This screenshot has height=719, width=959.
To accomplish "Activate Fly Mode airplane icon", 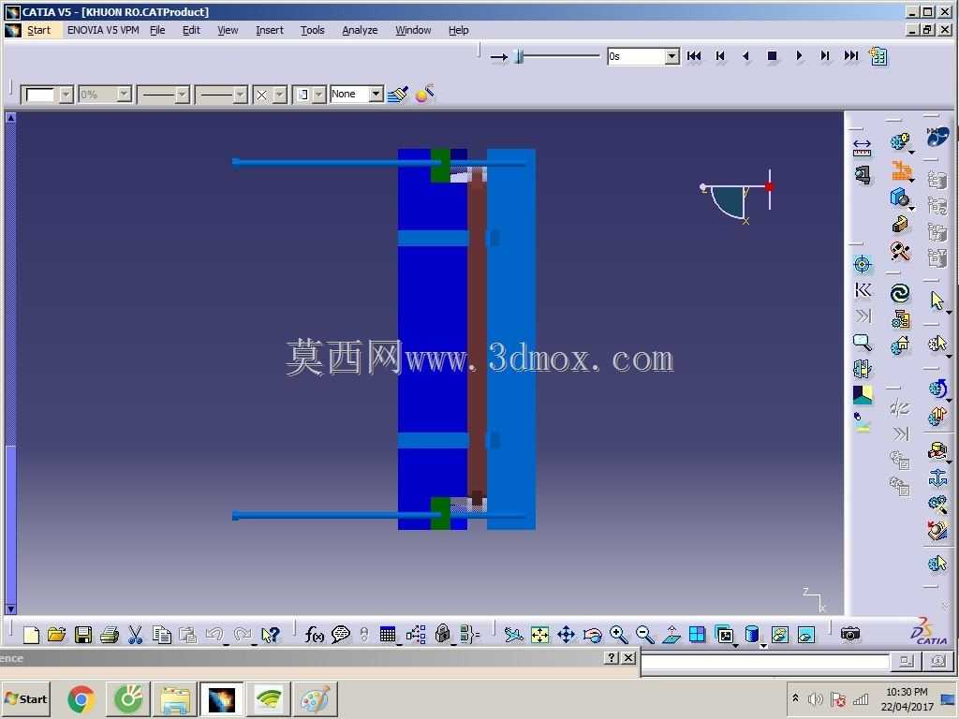I will 513,635.
